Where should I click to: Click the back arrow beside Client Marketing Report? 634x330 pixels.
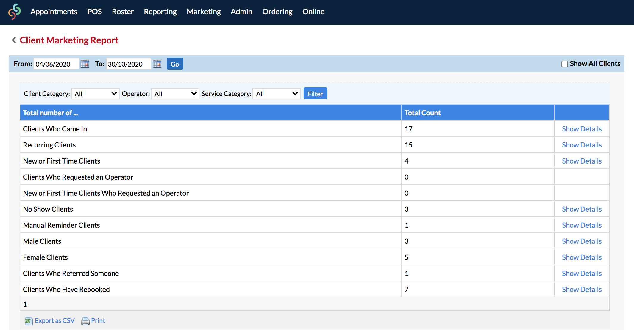(14, 40)
